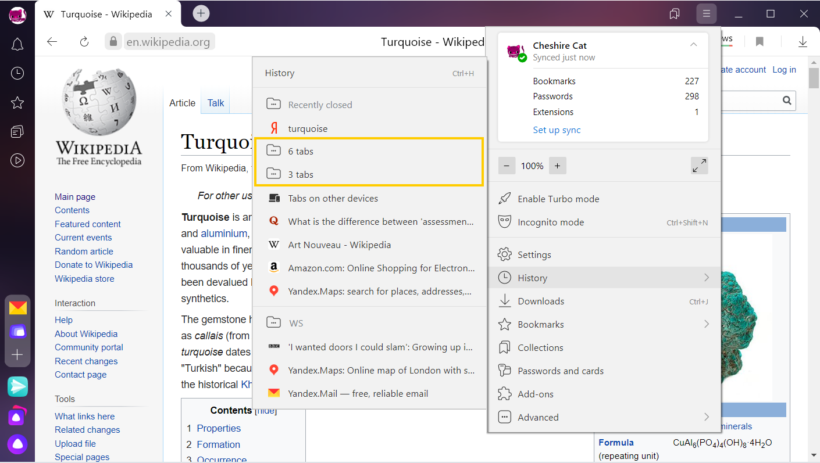820x463 pixels.
Task: Open the Random article link
Action: tap(84, 252)
